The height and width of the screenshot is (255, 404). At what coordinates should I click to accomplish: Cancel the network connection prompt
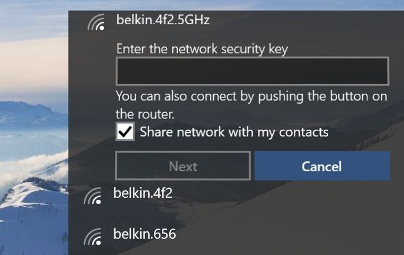tap(322, 166)
